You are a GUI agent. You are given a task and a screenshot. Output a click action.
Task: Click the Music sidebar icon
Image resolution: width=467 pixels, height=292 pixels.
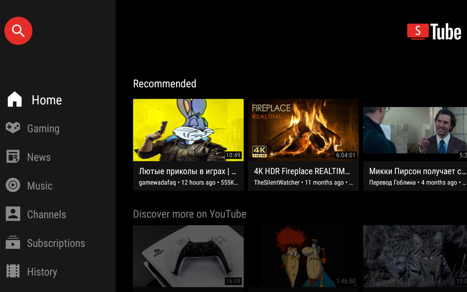13,186
